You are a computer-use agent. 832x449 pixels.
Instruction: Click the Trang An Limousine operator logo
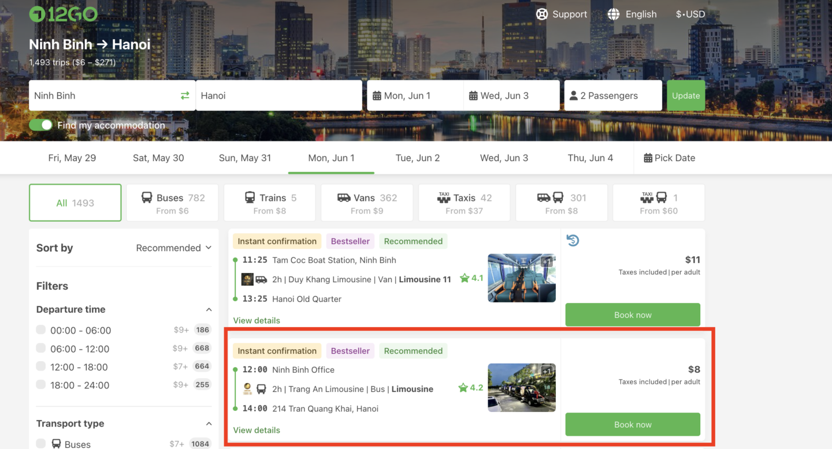pyautogui.click(x=247, y=389)
